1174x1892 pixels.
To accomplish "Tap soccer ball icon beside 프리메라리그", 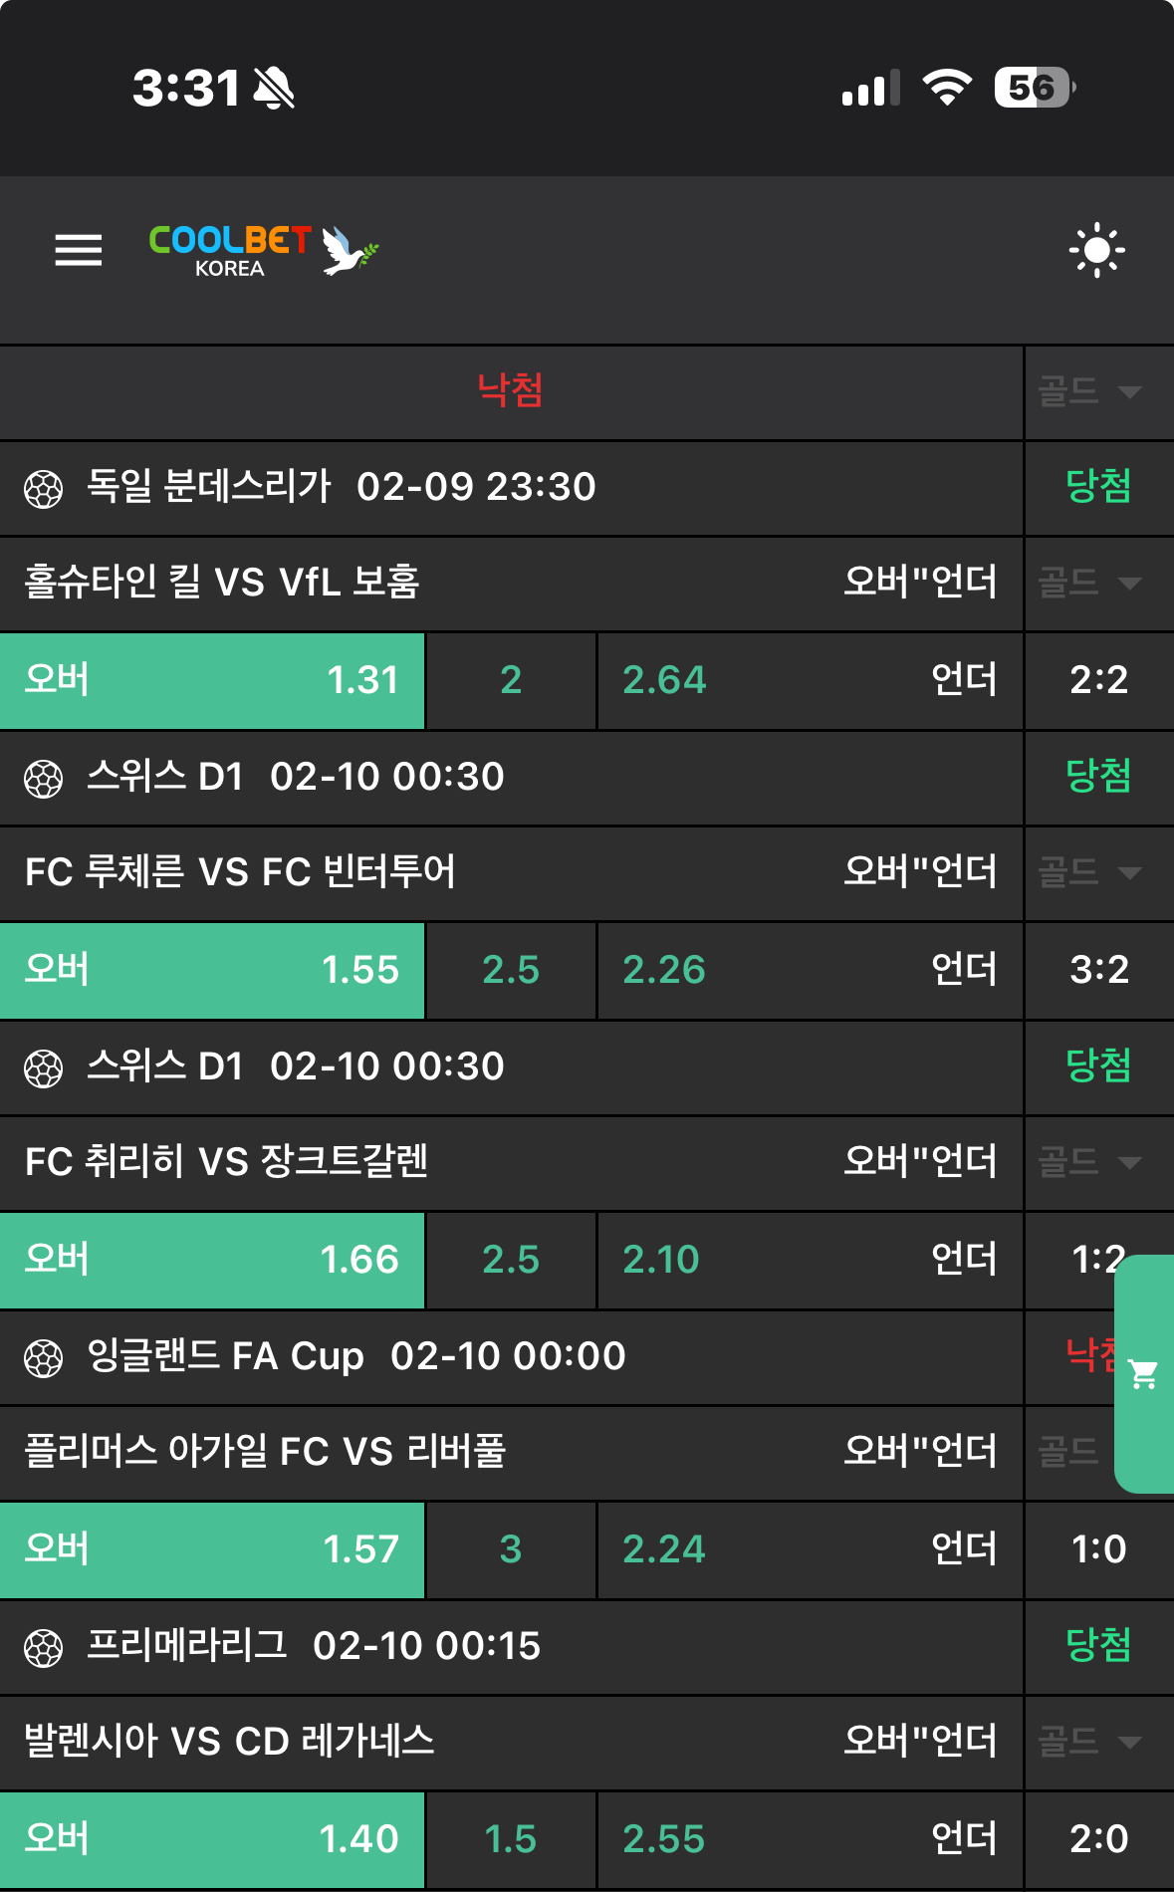I will coord(44,1647).
